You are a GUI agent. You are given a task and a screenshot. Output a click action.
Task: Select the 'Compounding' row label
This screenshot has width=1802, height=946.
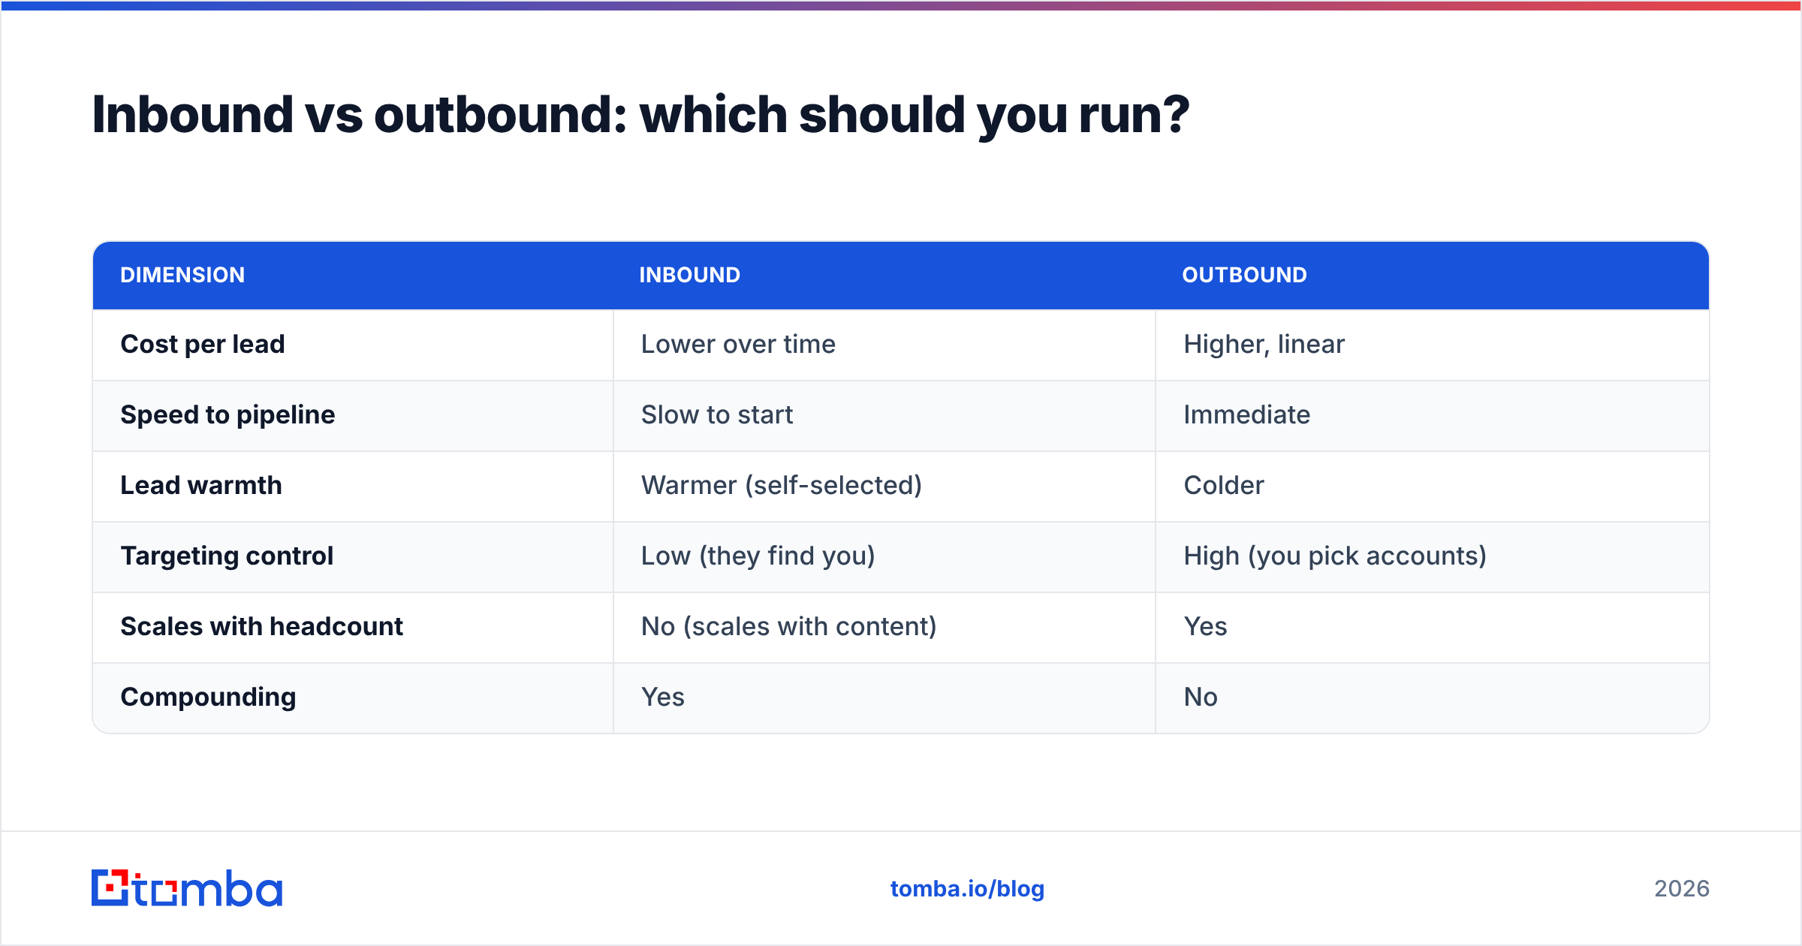[x=208, y=697]
